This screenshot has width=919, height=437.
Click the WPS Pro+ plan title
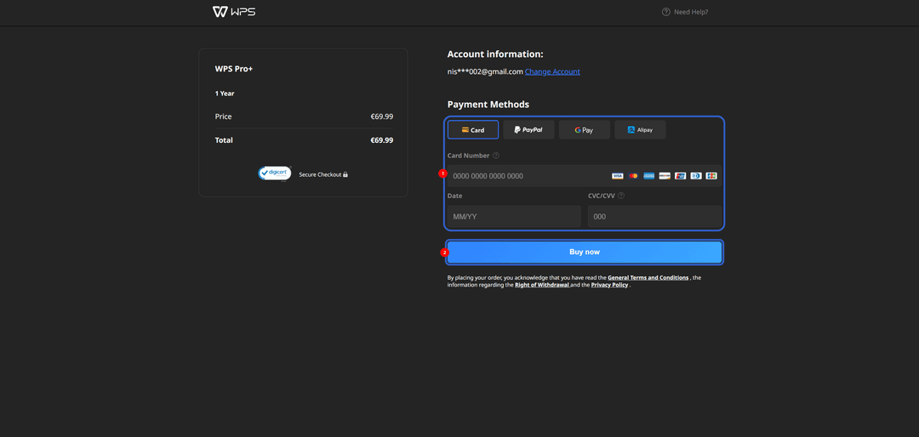(x=234, y=69)
